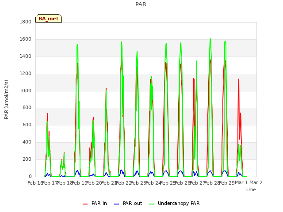Click the Mar 1 red PAR_in peak
Screen dimensions: 283x212
click(x=239, y=79)
